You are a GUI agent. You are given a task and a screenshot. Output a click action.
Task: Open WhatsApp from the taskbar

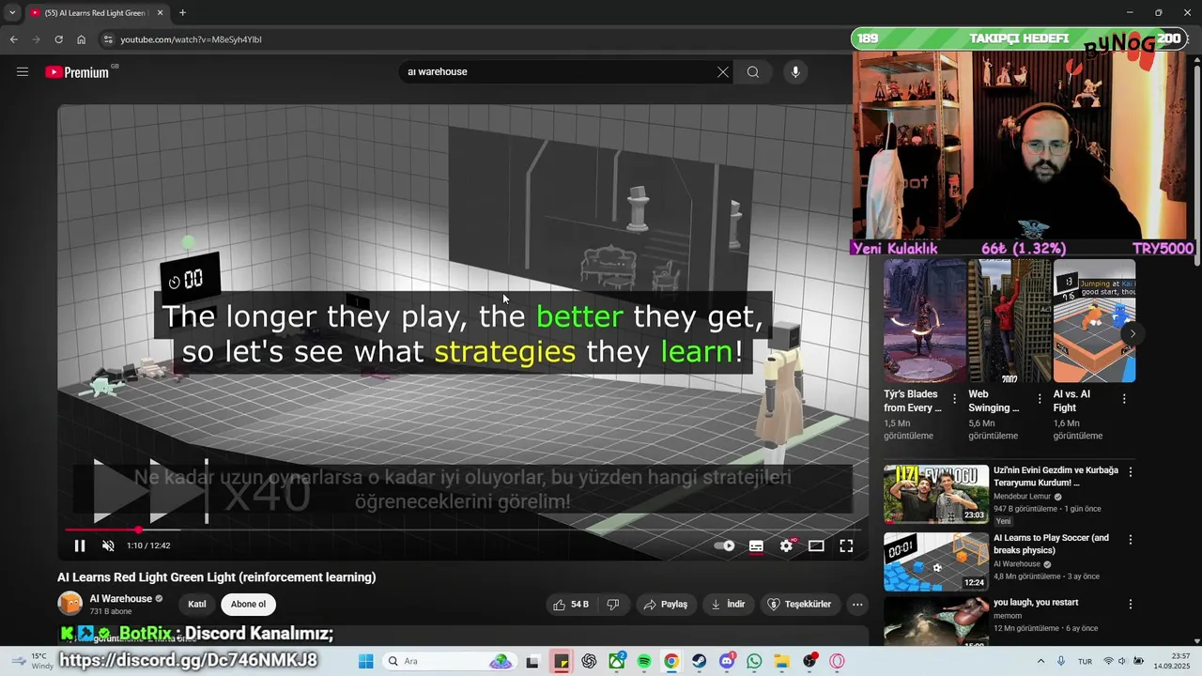(754, 662)
